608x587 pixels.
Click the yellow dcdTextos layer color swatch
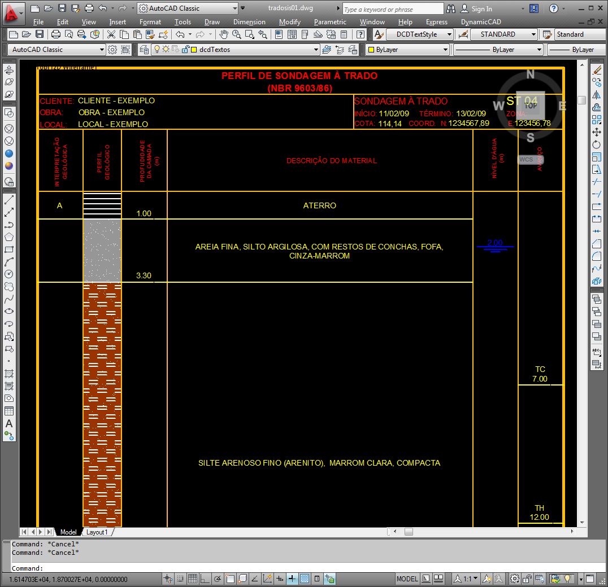click(x=193, y=50)
